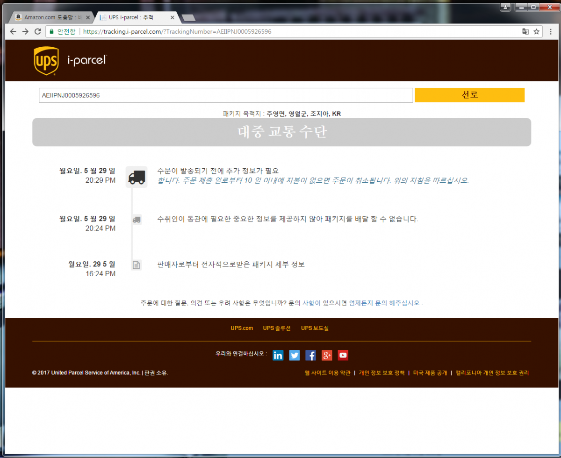Open the UPS 보도실 footer link
The width and height of the screenshot is (561, 458).
pos(315,328)
